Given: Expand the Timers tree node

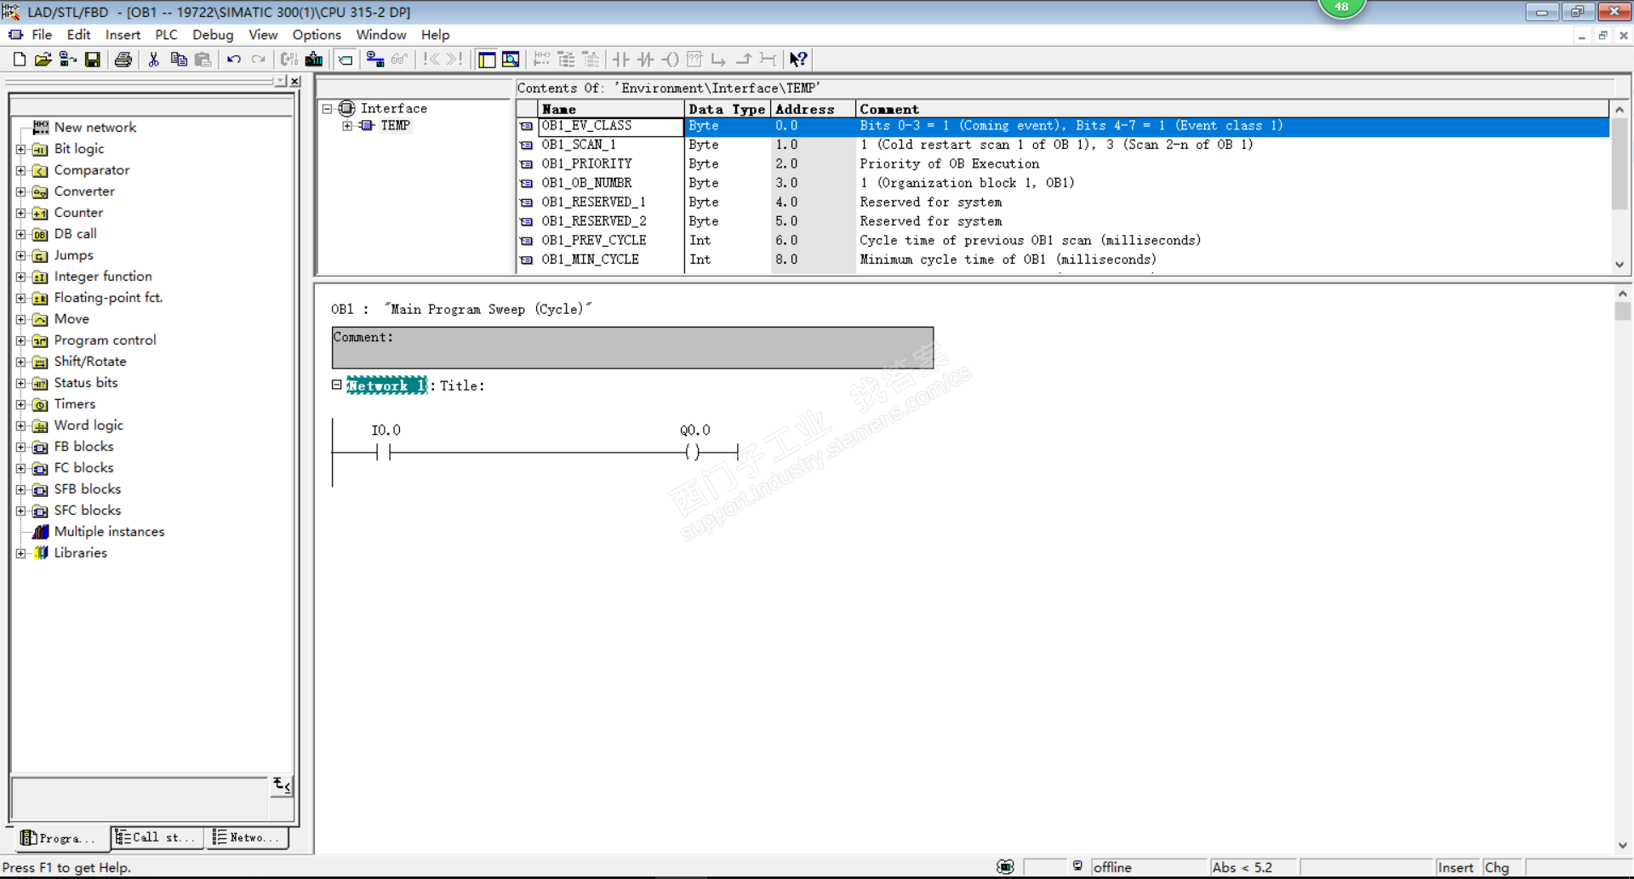Looking at the screenshot, I should (x=21, y=404).
